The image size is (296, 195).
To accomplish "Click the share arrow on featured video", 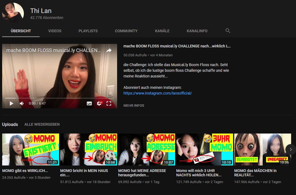I will point(109,50).
